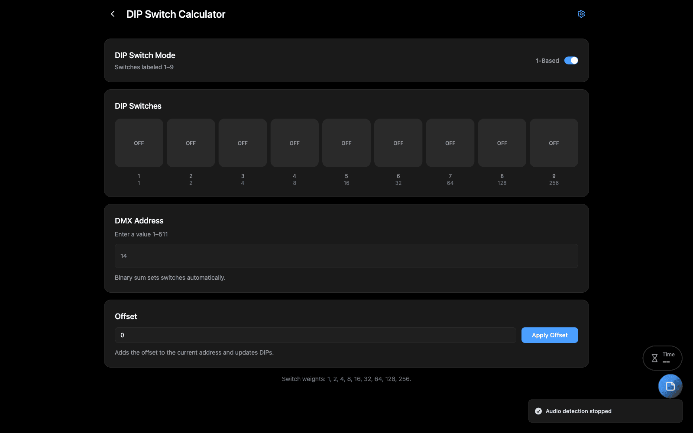
Task: Flip DIP switch 3 with weight 4
Action: point(243,143)
